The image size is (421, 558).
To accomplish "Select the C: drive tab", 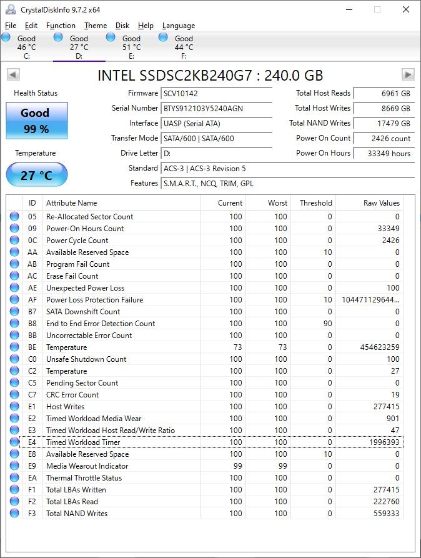I will click(x=27, y=47).
